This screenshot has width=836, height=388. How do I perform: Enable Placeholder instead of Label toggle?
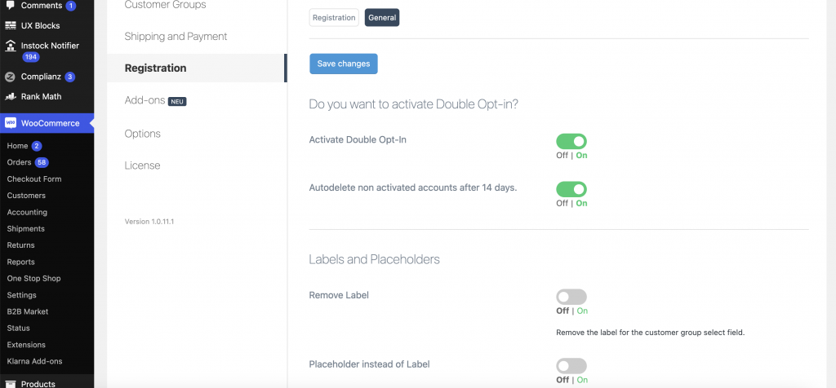(x=571, y=366)
